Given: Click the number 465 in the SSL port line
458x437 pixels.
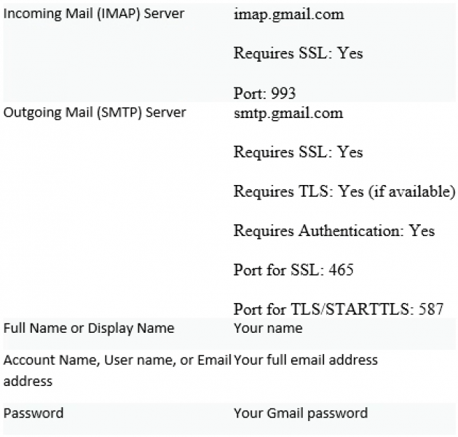Looking at the screenshot, I should click(x=341, y=269).
